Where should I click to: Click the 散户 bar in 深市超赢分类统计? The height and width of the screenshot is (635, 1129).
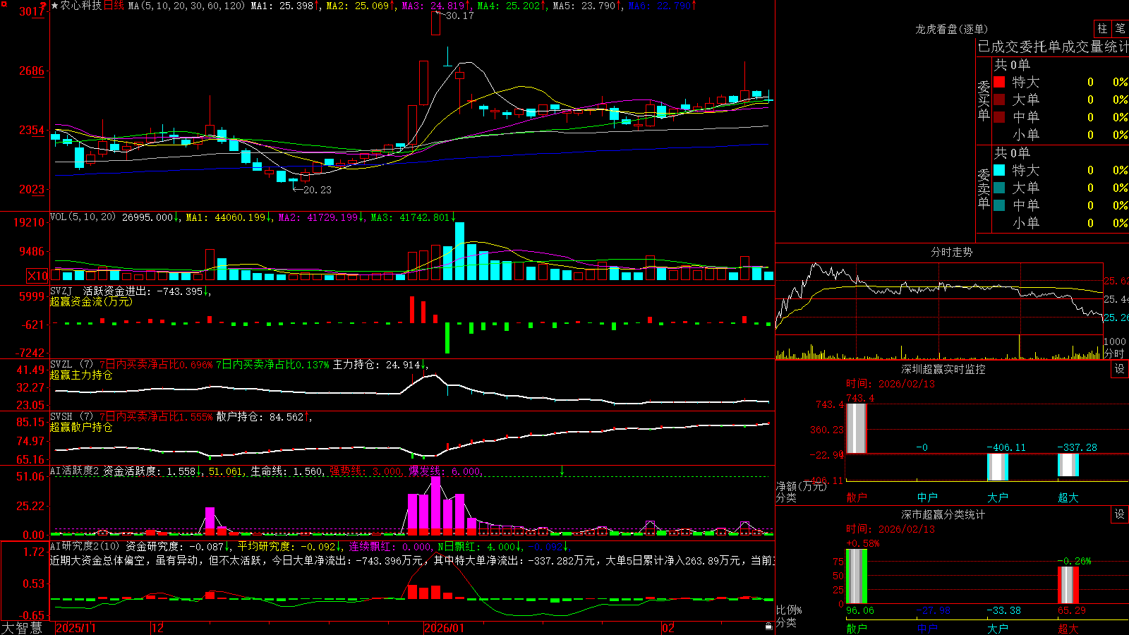856,576
